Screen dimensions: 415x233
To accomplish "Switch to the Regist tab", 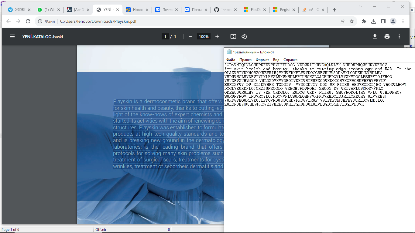I will coord(284,10).
